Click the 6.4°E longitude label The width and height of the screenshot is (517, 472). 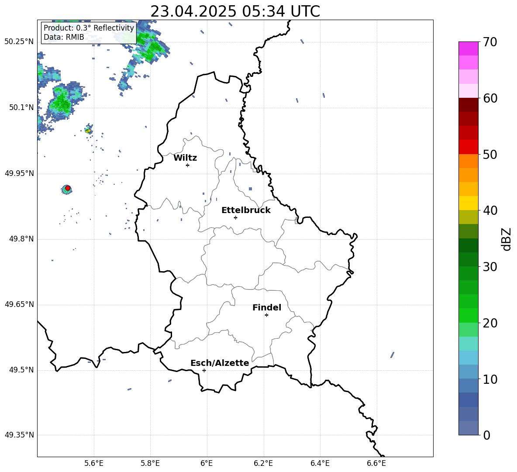point(320,463)
